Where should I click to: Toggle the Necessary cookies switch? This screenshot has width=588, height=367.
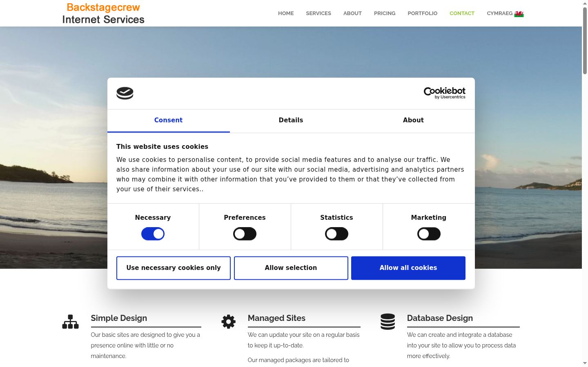153,234
